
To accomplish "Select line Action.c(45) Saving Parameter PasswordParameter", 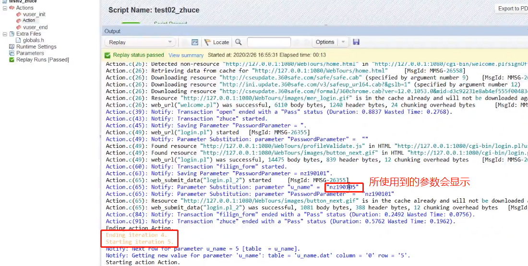I will 205,125.
